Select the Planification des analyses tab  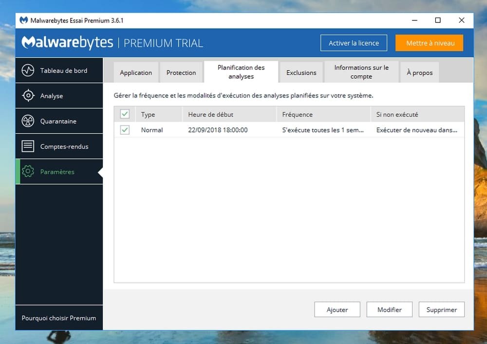tap(241, 72)
